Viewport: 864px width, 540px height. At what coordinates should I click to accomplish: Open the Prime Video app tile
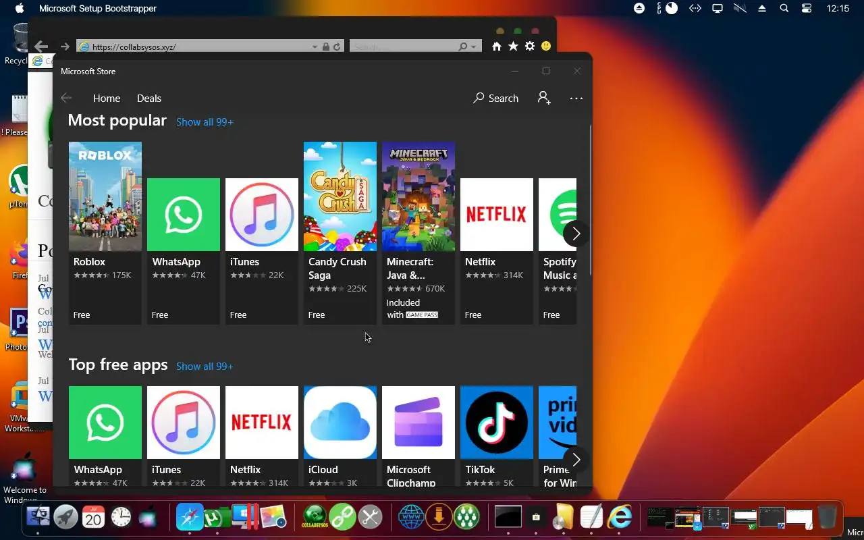tap(558, 436)
